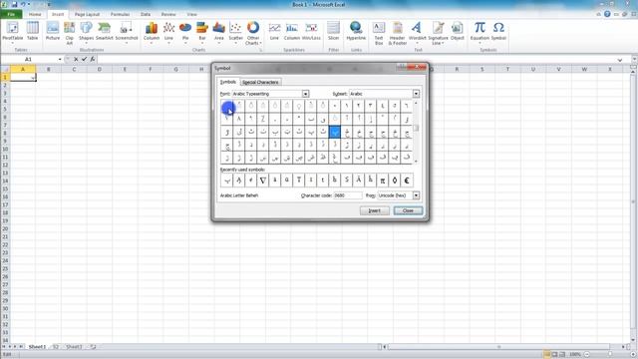Insert a Column sparkline
The image size is (638, 359).
coord(292,32)
